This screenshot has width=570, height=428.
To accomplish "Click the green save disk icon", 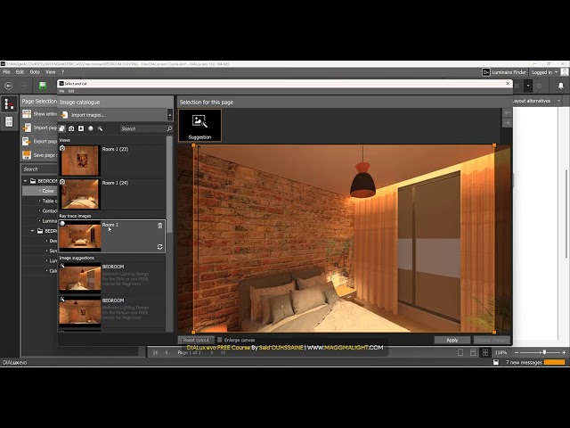I will coord(43,86).
